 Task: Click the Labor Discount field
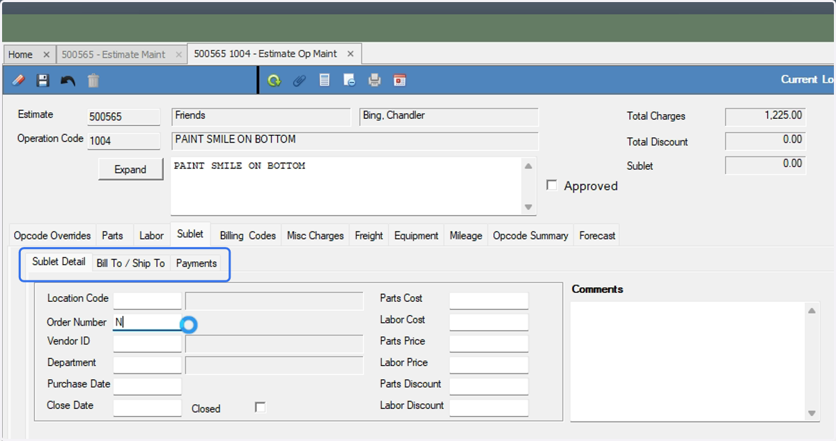[x=488, y=408]
